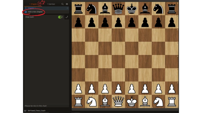Select the white king on e1
This screenshot has height=113, width=202.
(132, 101)
